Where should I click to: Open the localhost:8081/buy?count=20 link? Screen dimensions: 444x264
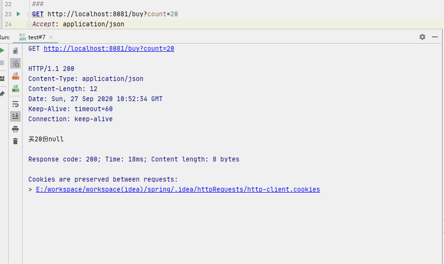click(x=108, y=48)
